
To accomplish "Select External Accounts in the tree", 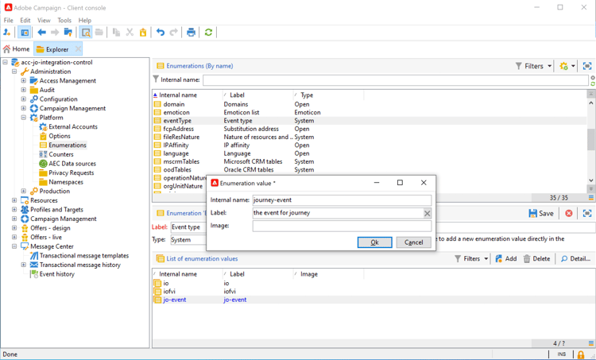I will pyautogui.click(x=73, y=126).
